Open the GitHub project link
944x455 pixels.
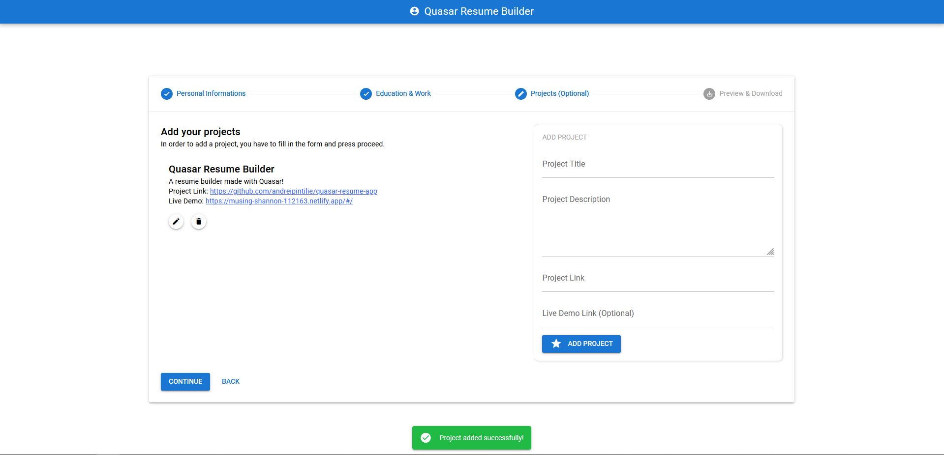click(x=294, y=191)
